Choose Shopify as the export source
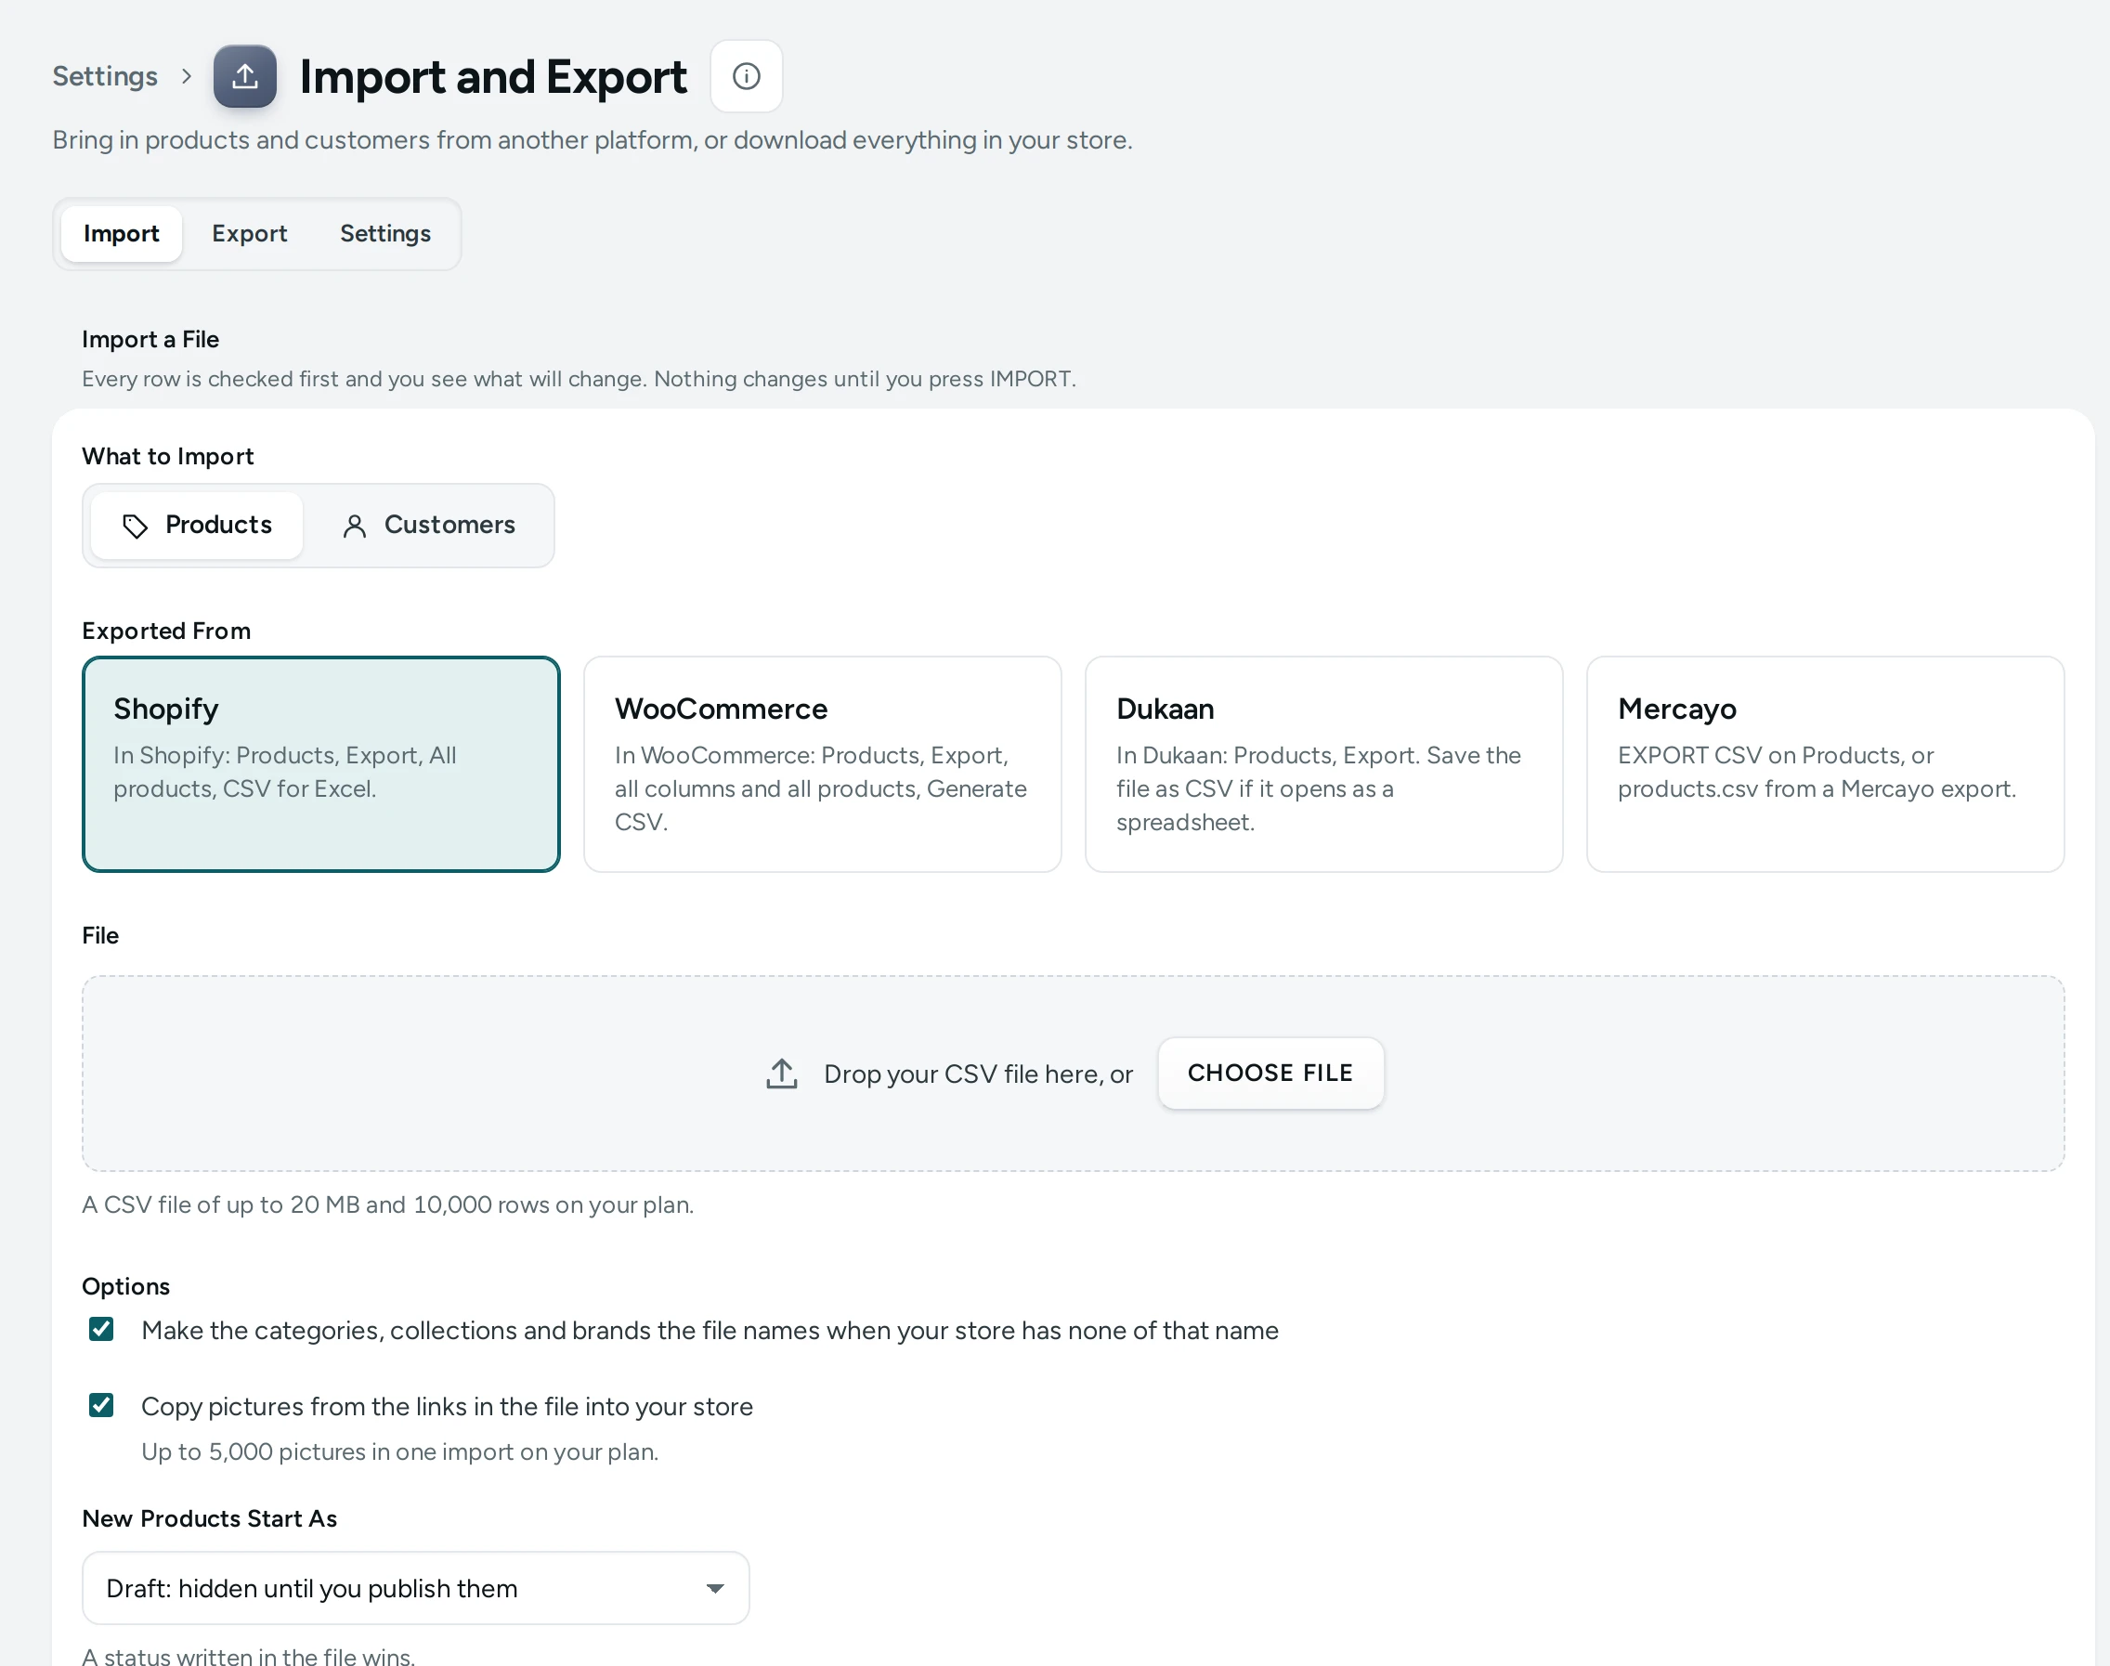2110x1666 pixels. (321, 763)
